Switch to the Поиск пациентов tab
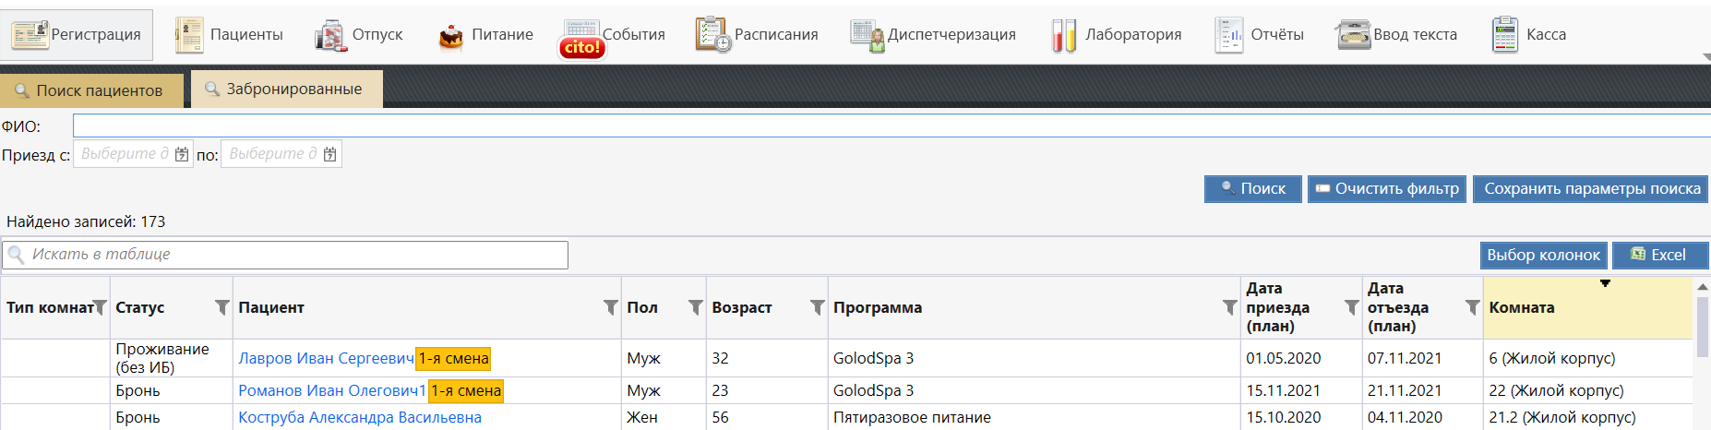The height and width of the screenshot is (430, 1711). coord(90,90)
